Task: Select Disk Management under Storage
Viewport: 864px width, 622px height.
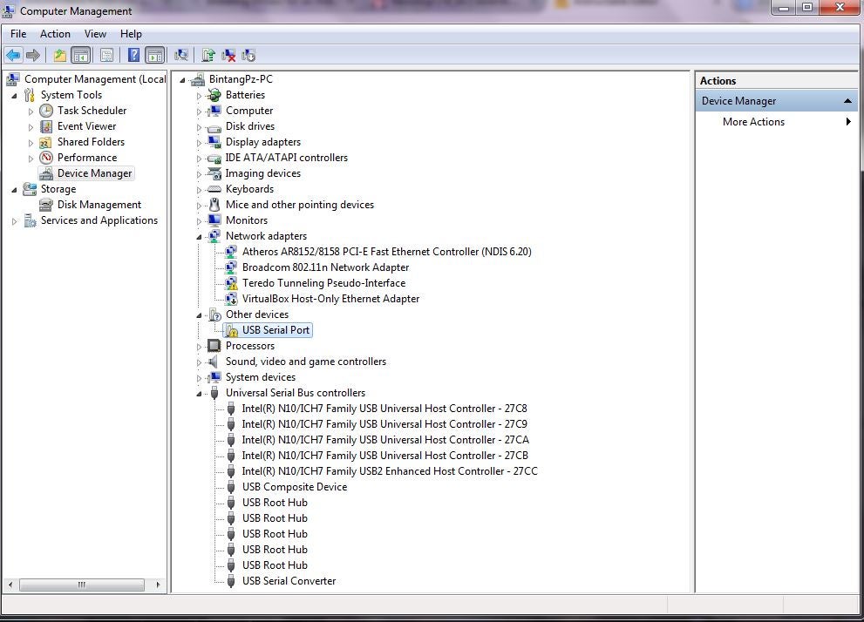Action: [99, 205]
